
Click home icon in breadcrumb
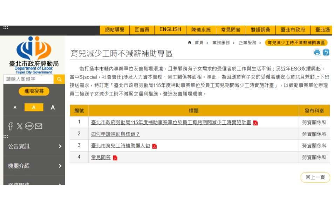pyautogui.click(x=190, y=43)
